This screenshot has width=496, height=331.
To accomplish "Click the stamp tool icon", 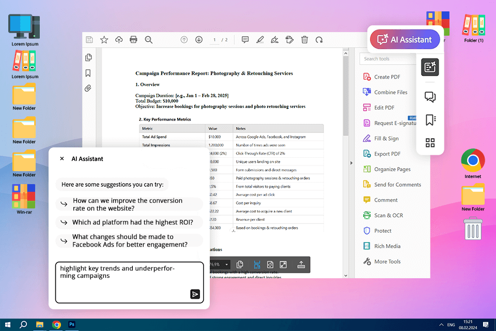I will click(x=289, y=40).
